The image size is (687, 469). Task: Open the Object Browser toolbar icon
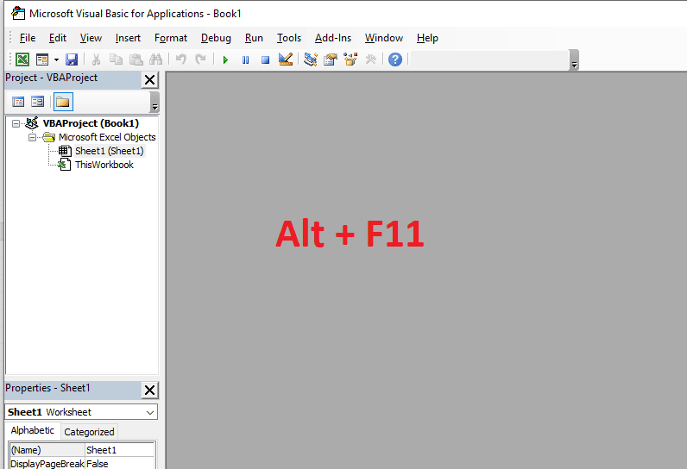click(x=350, y=59)
